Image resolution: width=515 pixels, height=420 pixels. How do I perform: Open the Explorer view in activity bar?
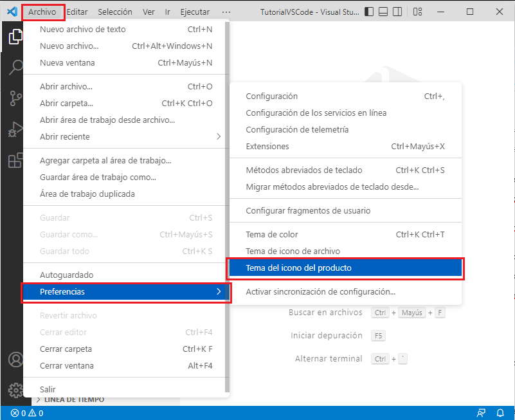[15, 36]
